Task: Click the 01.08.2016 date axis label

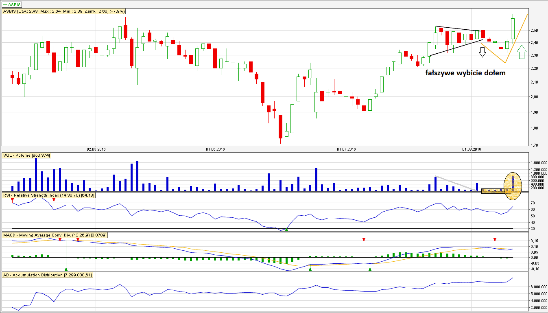Action: (472, 149)
